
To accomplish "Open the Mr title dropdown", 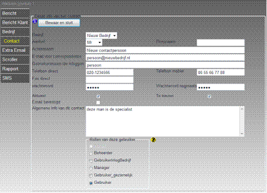I will click(94, 42).
